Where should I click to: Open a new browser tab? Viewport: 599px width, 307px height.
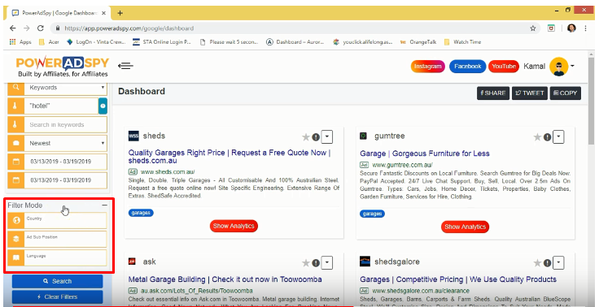pos(120,13)
